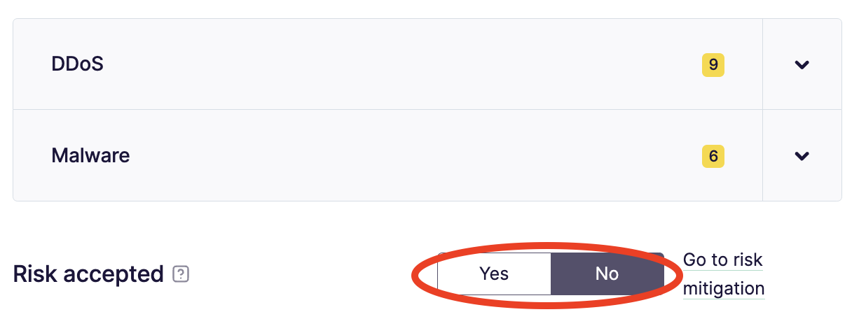Click the help icon beside Risk accepted
Image resolution: width=859 pixels, height=312 pixels.
181,274
